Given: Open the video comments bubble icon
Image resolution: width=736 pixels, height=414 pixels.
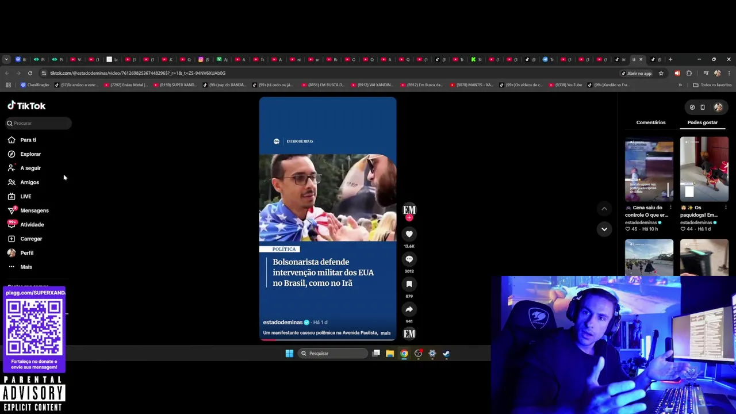Looking at the screenshot, I should coord(409,259).
